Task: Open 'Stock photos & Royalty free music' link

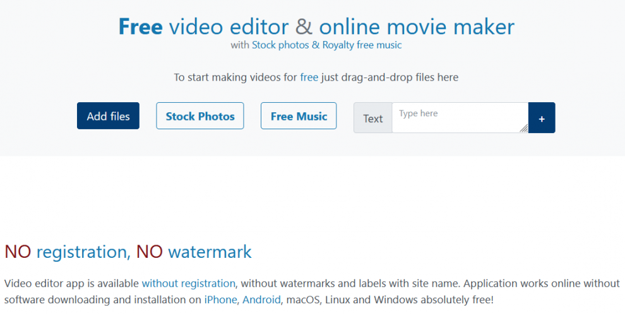Action: tap(326, 45)
